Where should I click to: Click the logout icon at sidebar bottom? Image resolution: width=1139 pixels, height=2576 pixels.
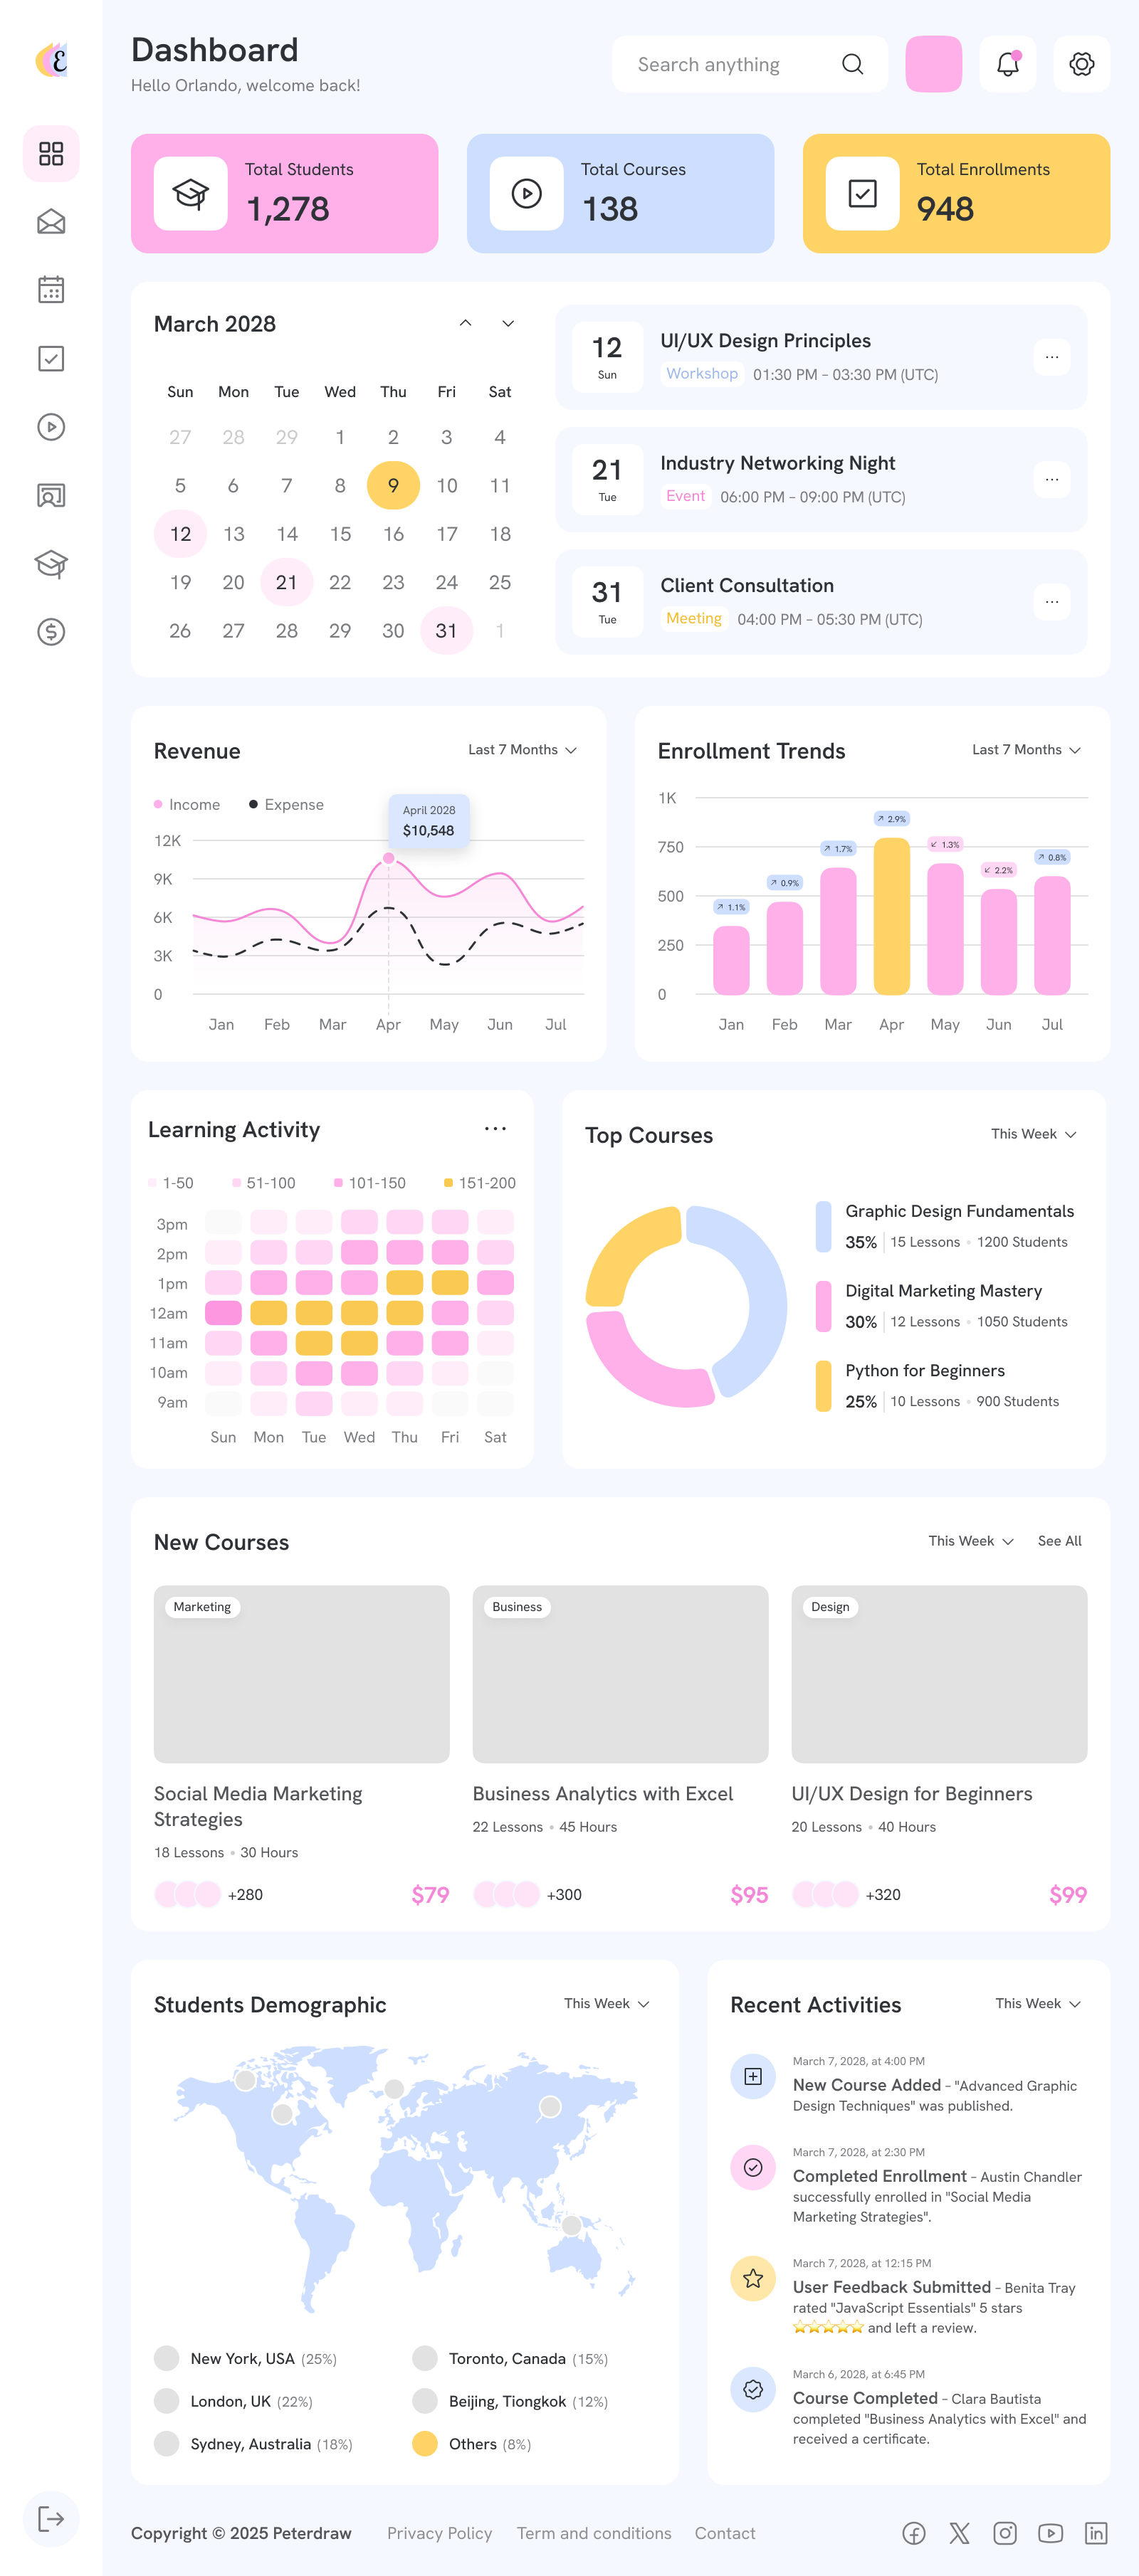pyautogui.click(x=51, y=2518)
